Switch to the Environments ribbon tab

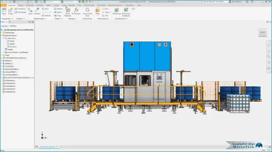click(x=89, y=5)
